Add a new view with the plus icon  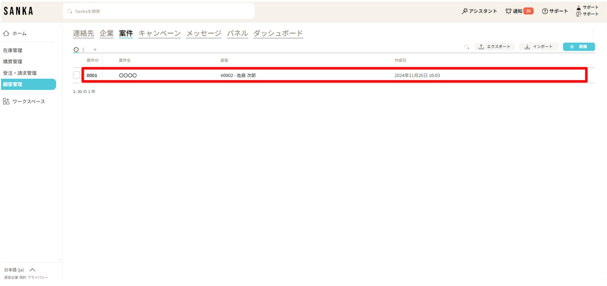pyautogui.click(x=95, y=50)
